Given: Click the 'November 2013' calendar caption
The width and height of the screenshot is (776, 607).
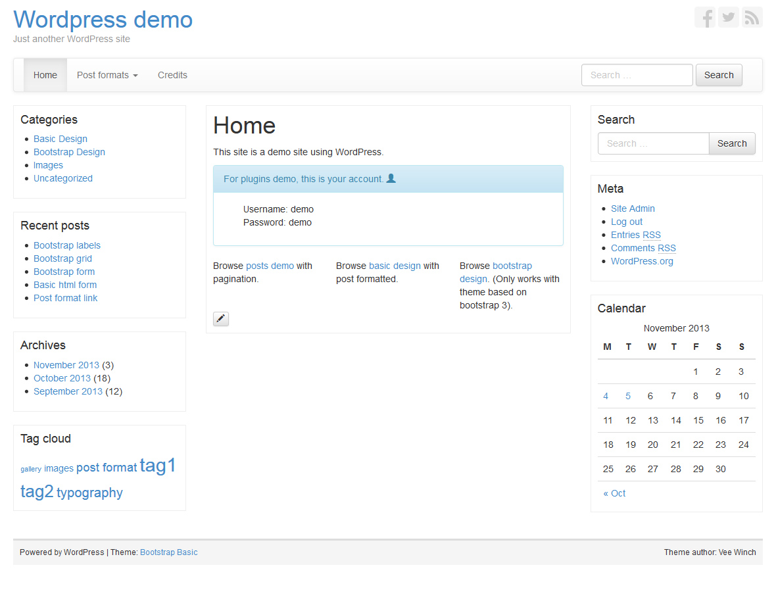Looking at the screenshot, I should pyautogui.click(x=676, y=328).
